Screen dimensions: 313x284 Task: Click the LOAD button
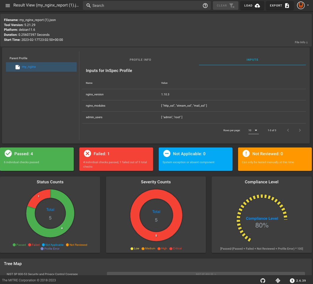[252, 5]
